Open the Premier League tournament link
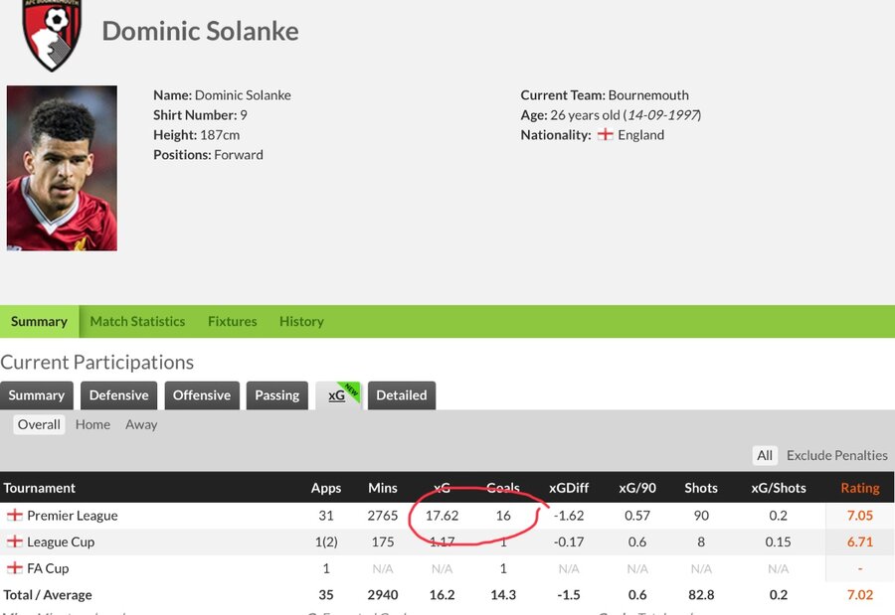Screen dimensions: 895x615 click(x=73, y=516)
